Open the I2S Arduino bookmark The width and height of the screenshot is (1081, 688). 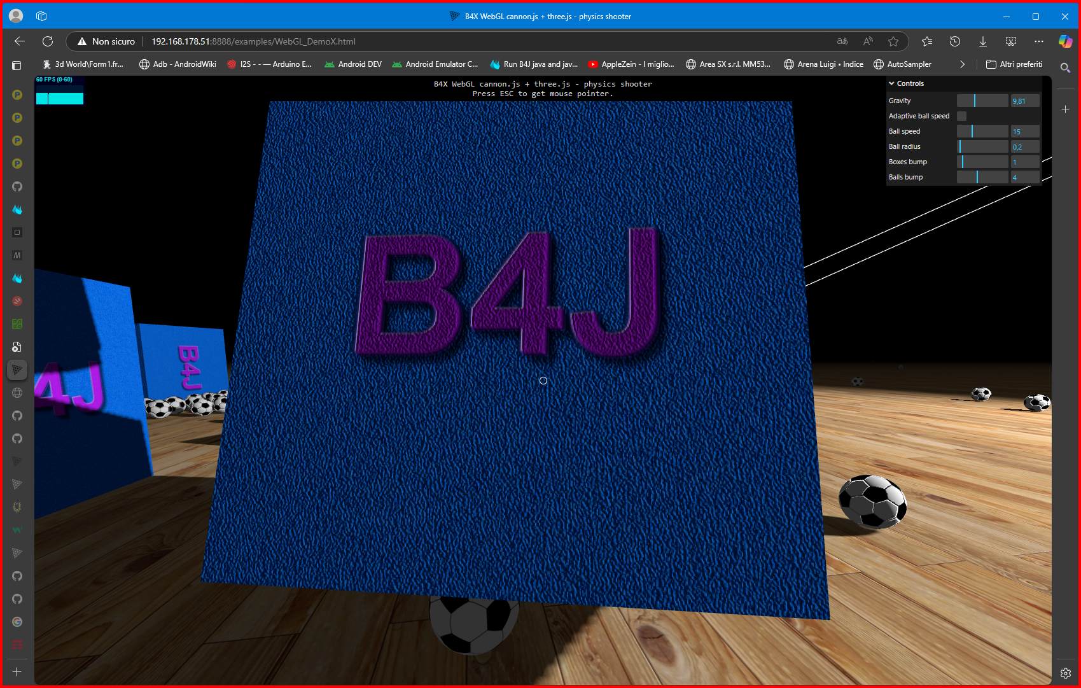pos(269,64)
